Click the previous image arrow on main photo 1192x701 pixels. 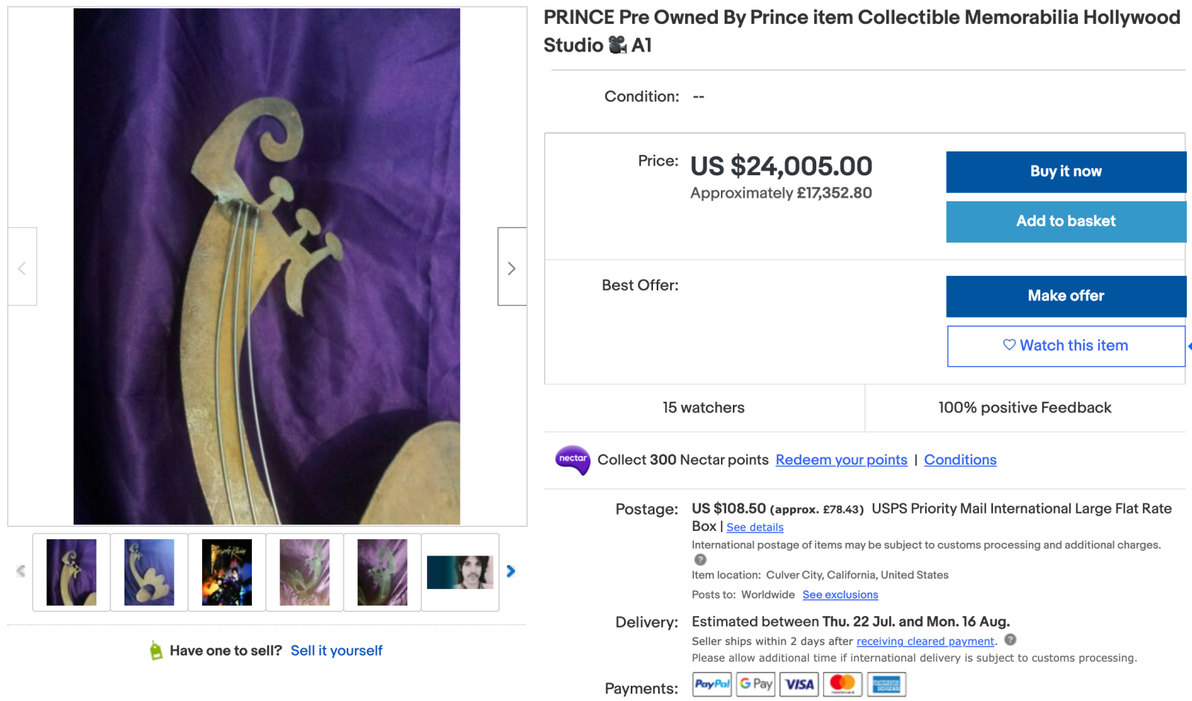(x=22, y=268)
